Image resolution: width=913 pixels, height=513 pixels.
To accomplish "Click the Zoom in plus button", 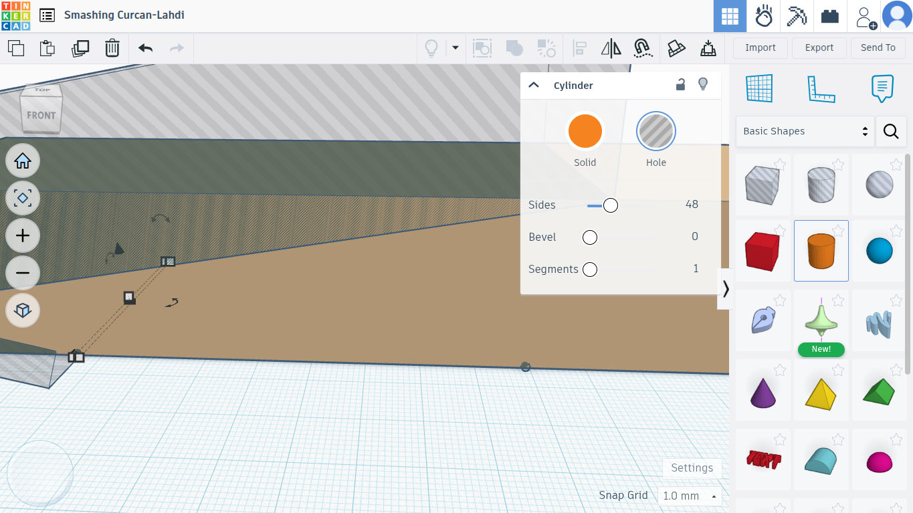I will coord(23,235).
